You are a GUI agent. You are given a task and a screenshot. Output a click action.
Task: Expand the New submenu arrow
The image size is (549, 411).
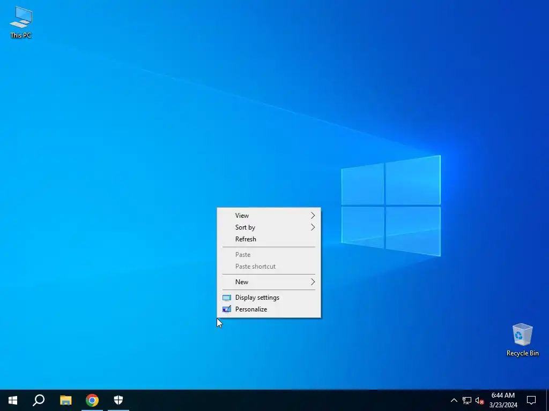coord(313,282)
